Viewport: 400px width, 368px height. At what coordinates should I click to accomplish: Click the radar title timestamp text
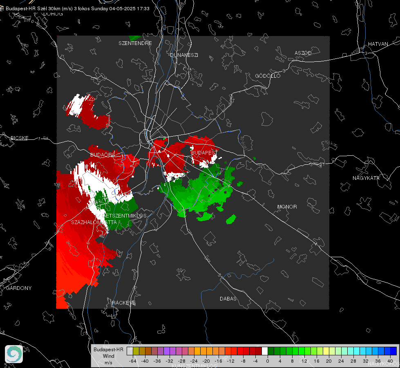click(x=78, y=9)
